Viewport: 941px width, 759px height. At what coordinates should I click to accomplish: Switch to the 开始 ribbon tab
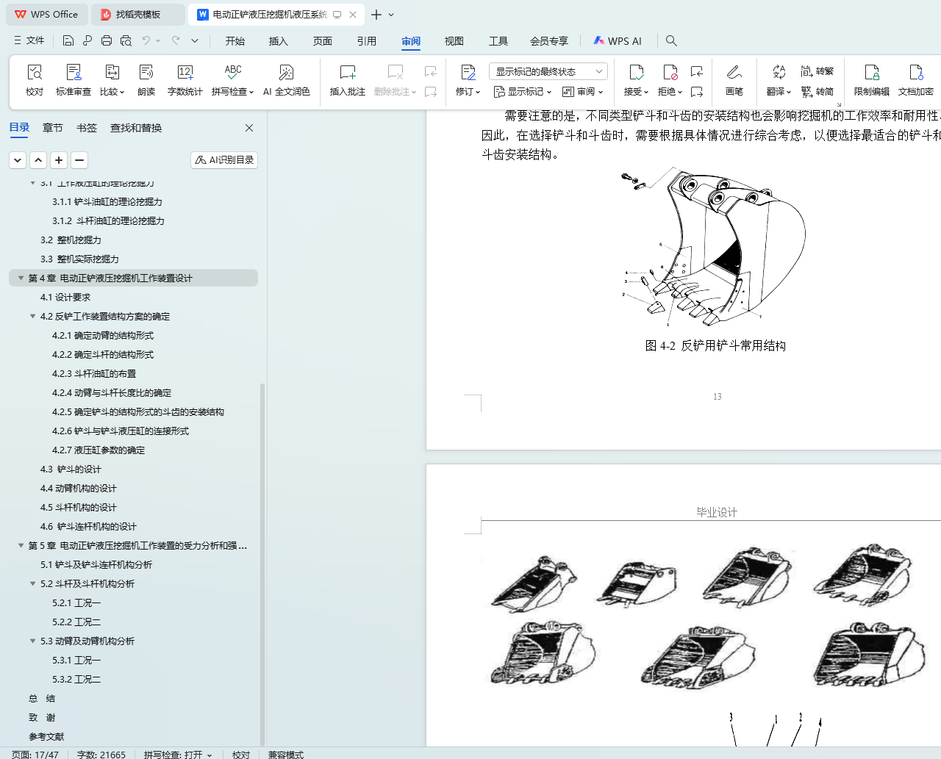pos(235,41)
